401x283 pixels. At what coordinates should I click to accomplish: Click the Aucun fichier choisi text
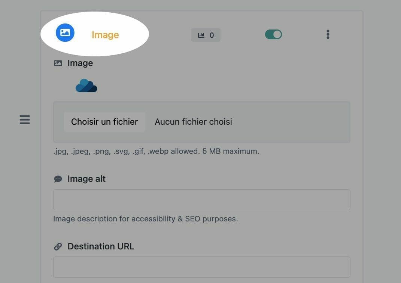(193, 122)
